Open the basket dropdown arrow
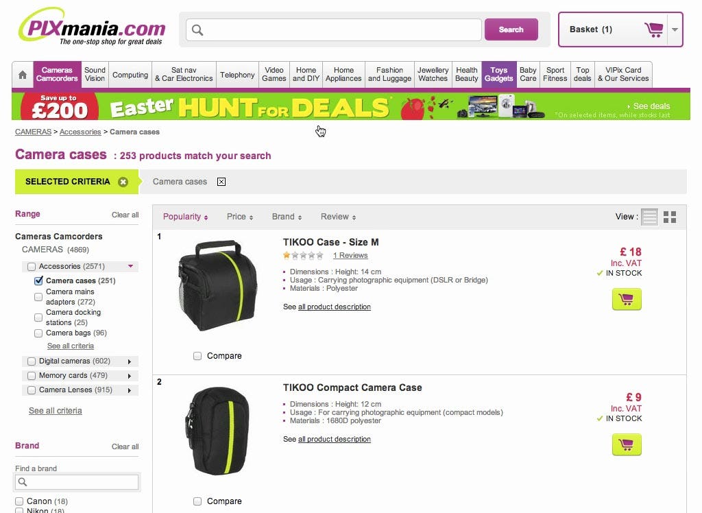This screenshot has height=513, width=702. (x=675, y=29)
